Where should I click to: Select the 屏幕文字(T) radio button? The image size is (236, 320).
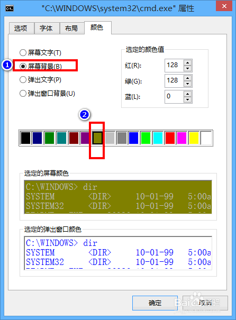40,53
